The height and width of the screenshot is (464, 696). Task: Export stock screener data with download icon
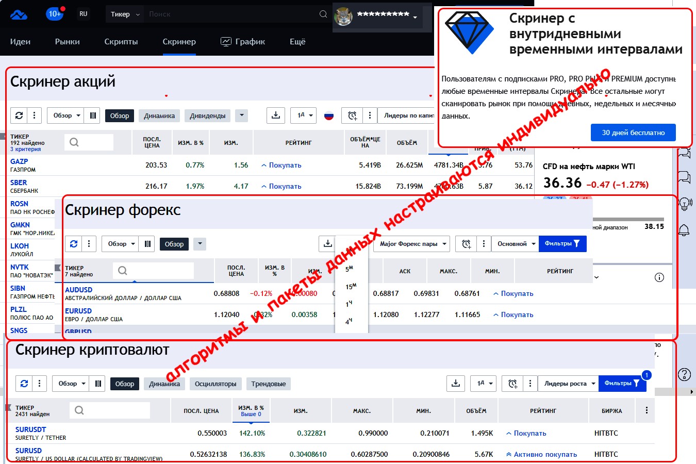pyautogui.click(x=276, y=115)
